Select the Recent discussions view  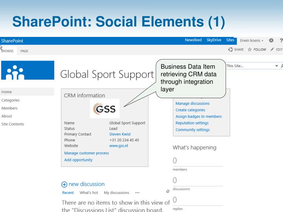pyautogui.click(x=68, y=193)
